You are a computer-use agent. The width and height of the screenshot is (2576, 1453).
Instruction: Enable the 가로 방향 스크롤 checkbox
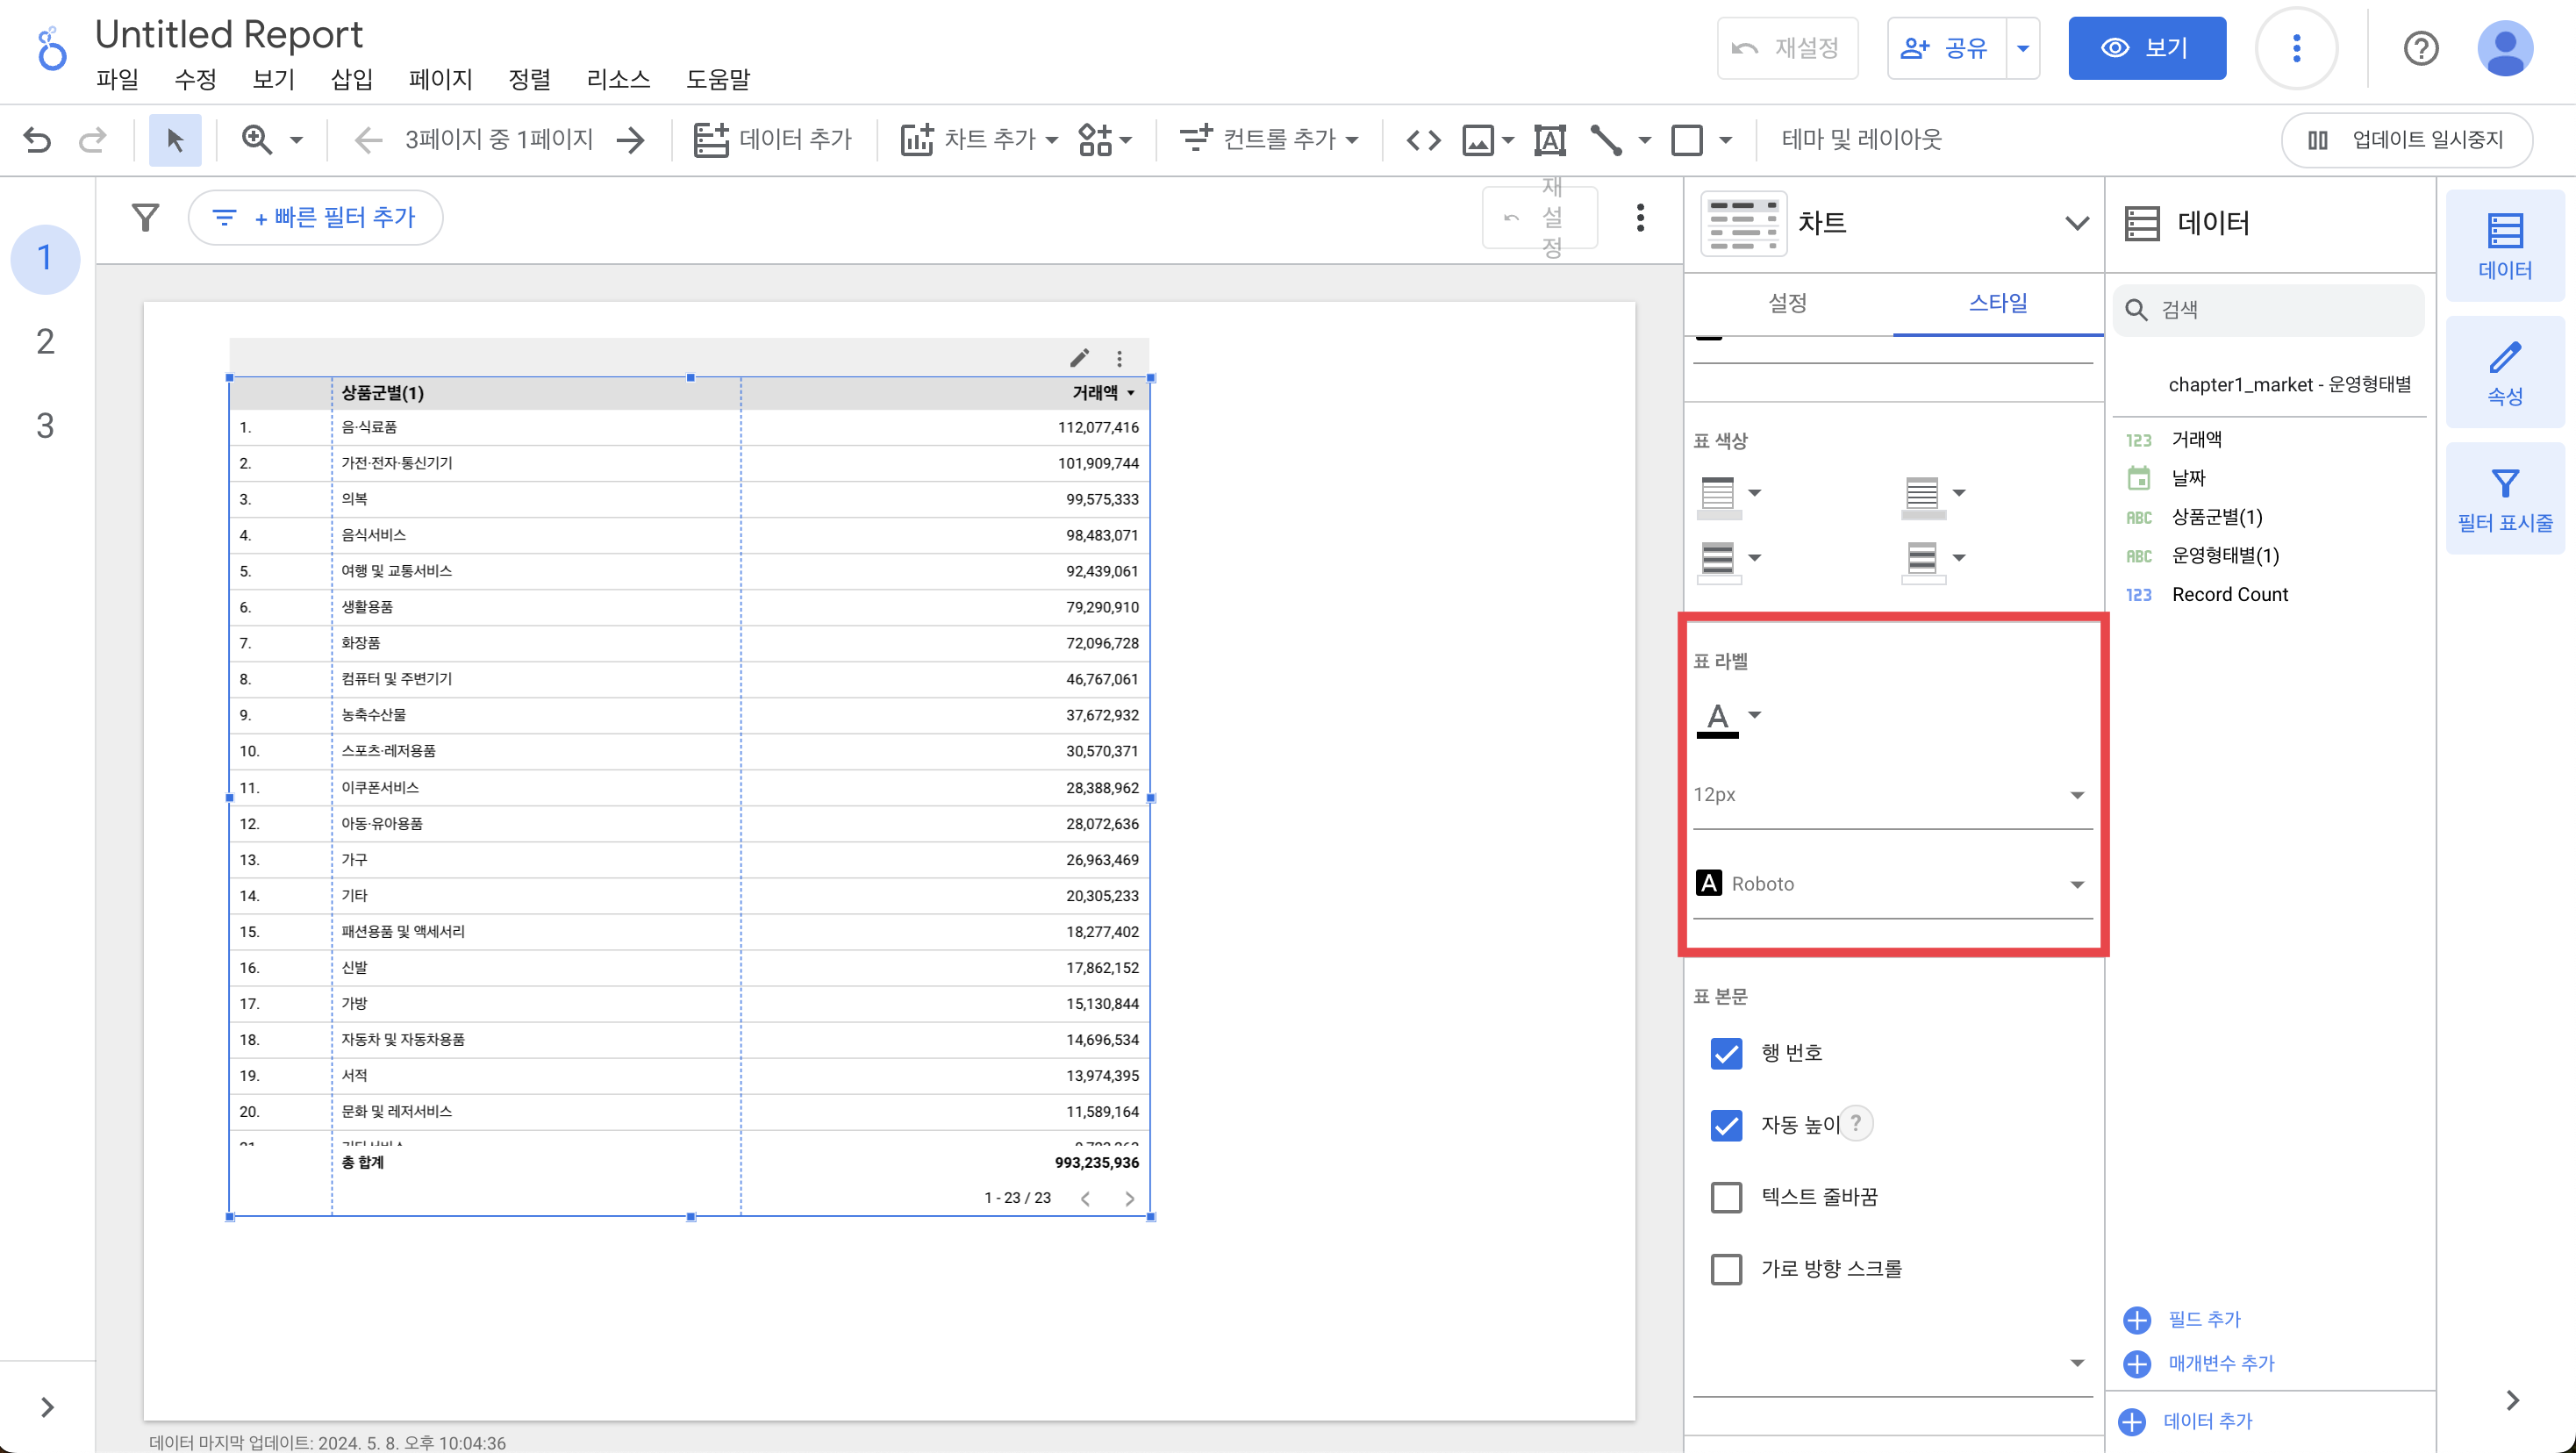[x=1726, y=1269]
